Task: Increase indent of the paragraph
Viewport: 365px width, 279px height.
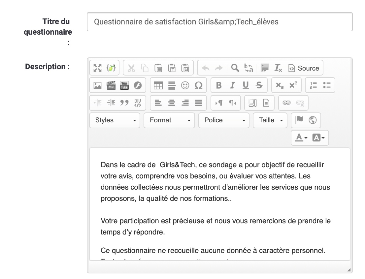Action: [x=111, y=103]
